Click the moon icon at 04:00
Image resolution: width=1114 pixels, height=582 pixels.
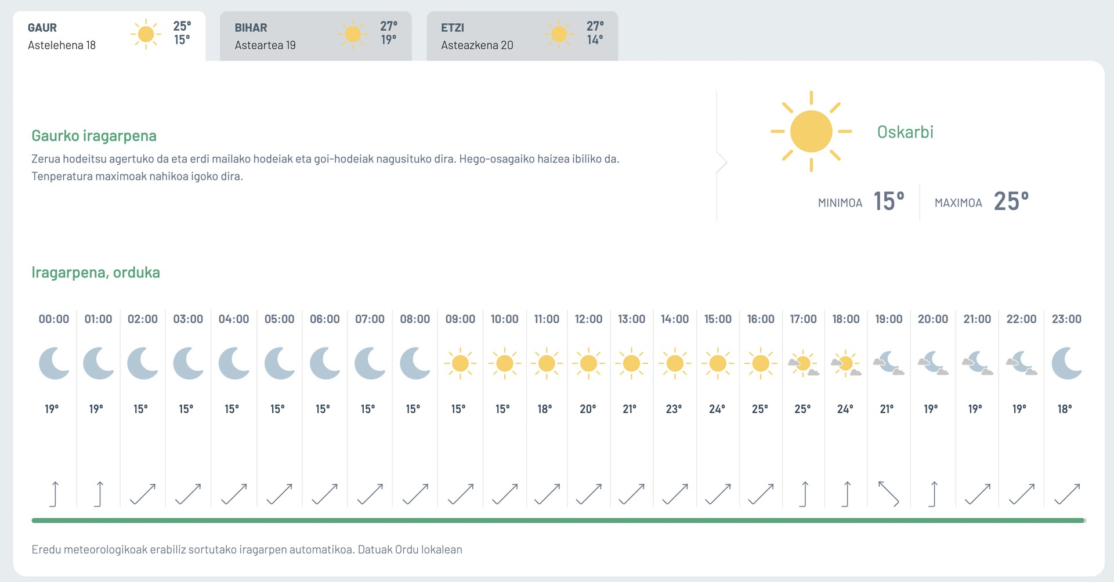[x=234, y=363]
